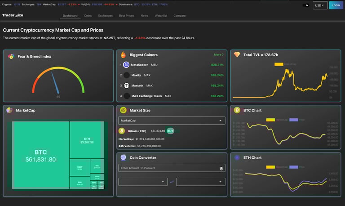Open the Watchlist tab

click(x=161, y=16)
